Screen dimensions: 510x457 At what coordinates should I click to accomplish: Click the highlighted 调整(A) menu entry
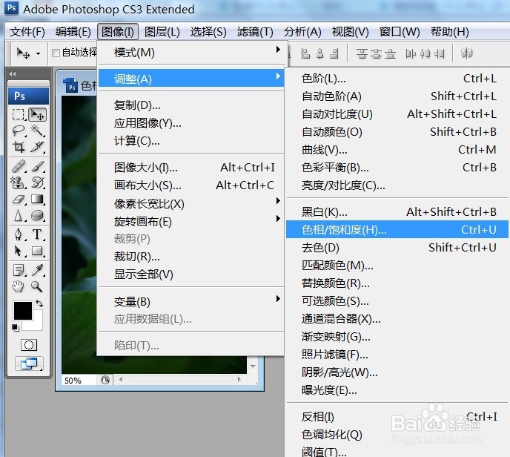191,78
